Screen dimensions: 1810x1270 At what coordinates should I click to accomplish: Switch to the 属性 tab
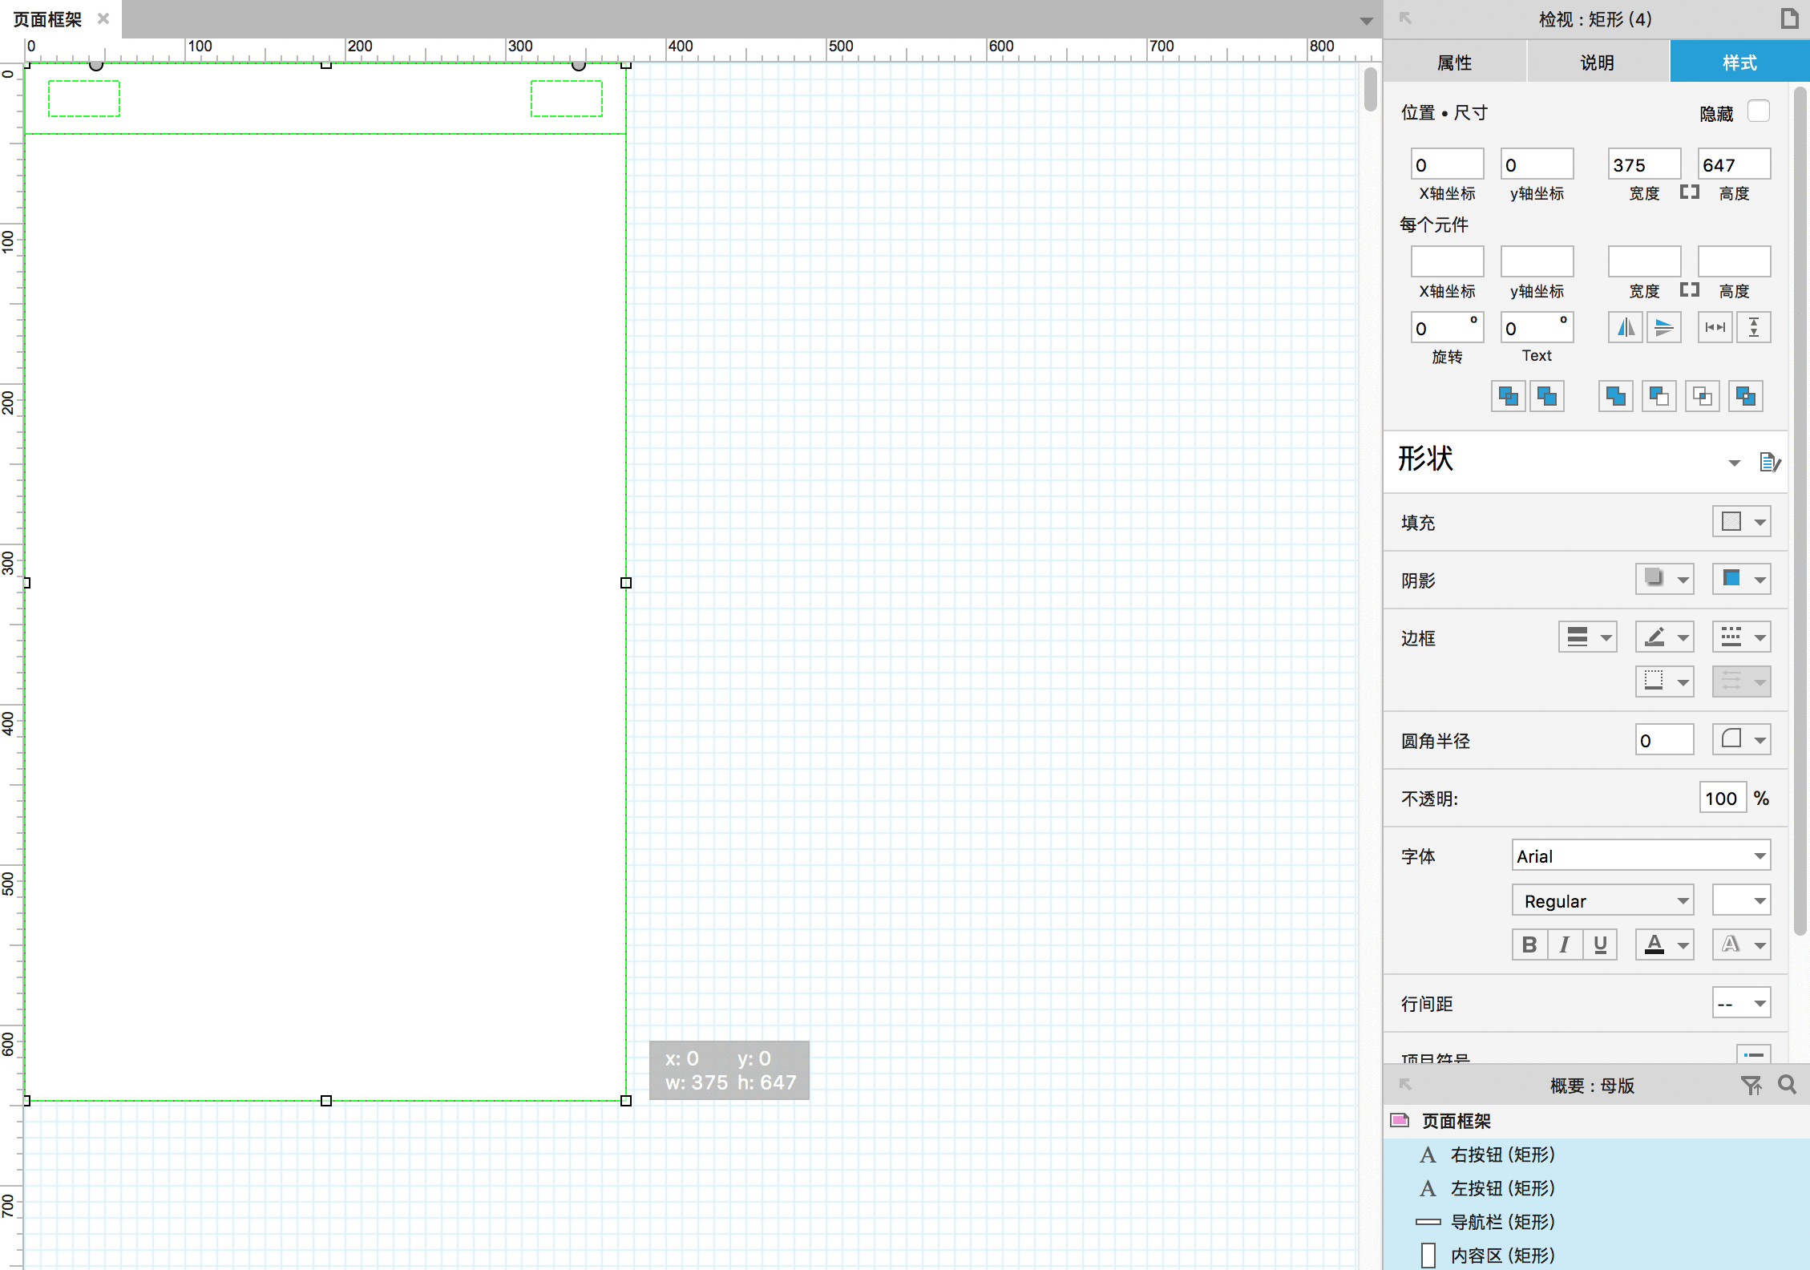(1454, 62)
